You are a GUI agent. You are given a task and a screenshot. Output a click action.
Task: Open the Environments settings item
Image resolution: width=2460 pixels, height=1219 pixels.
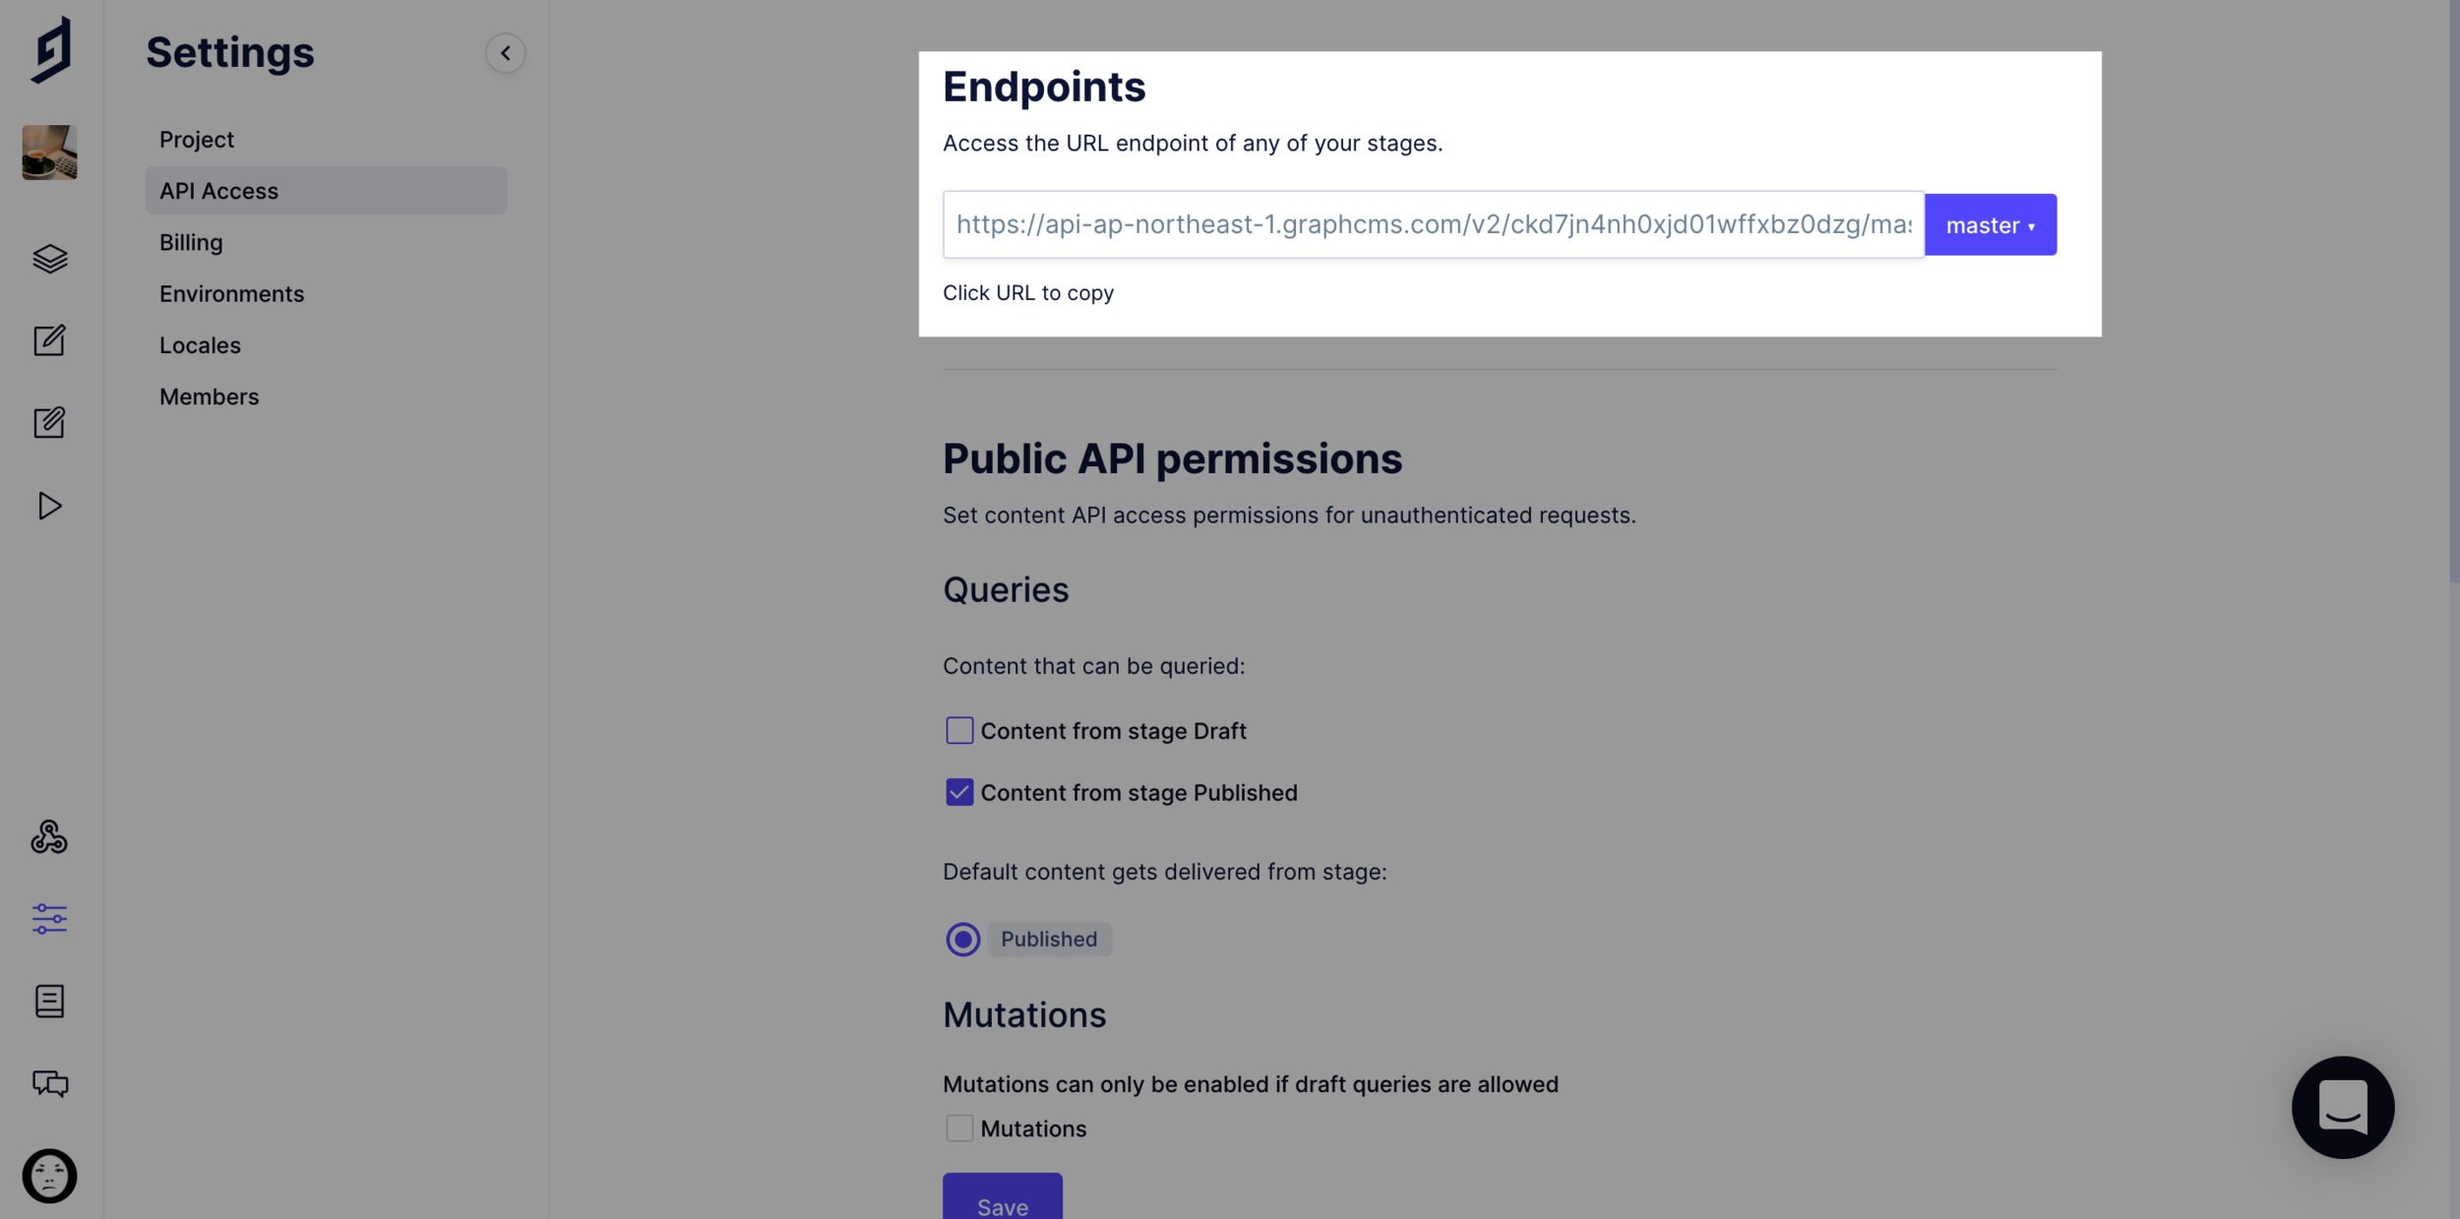[231, 293]
